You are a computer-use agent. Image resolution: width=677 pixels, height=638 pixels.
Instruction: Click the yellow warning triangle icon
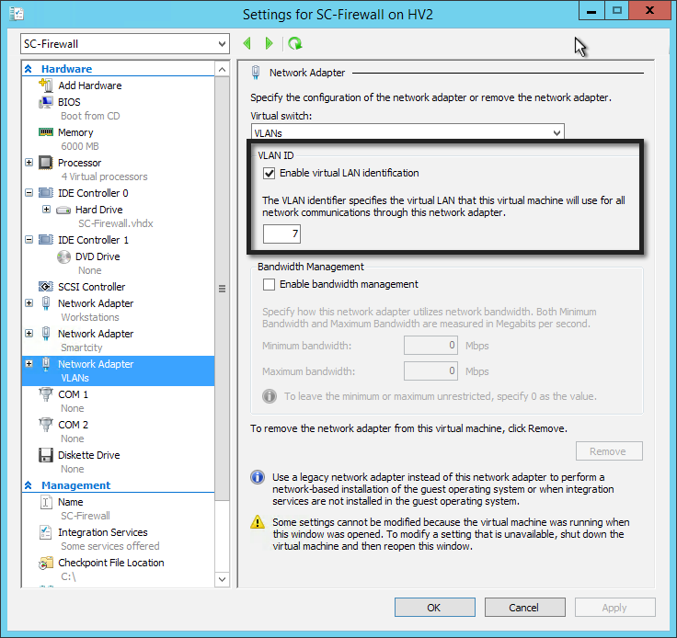tap(258, 522)
